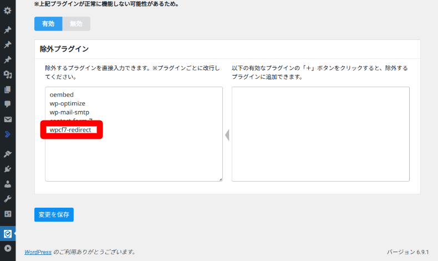Screen dimensions: 438x261
Task: Open the Settings sliders sidebar icon
Action: (x=8, y=214)
